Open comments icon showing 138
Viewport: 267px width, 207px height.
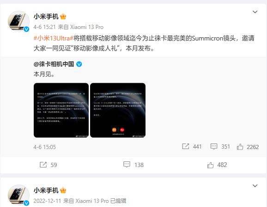127,164
